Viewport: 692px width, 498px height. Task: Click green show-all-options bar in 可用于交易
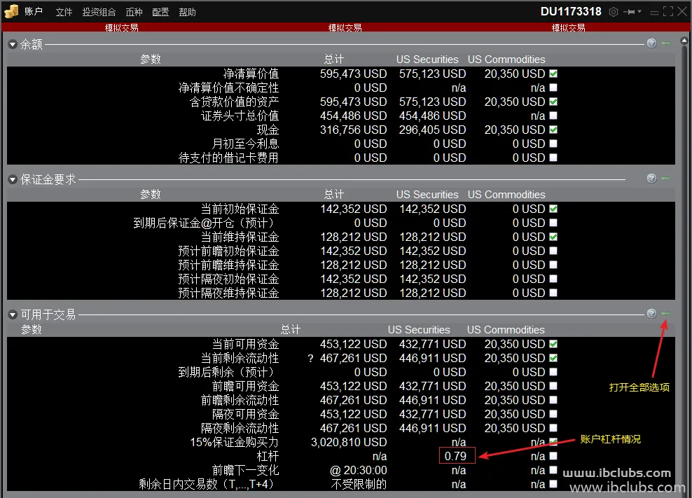(x=666, y=314)
